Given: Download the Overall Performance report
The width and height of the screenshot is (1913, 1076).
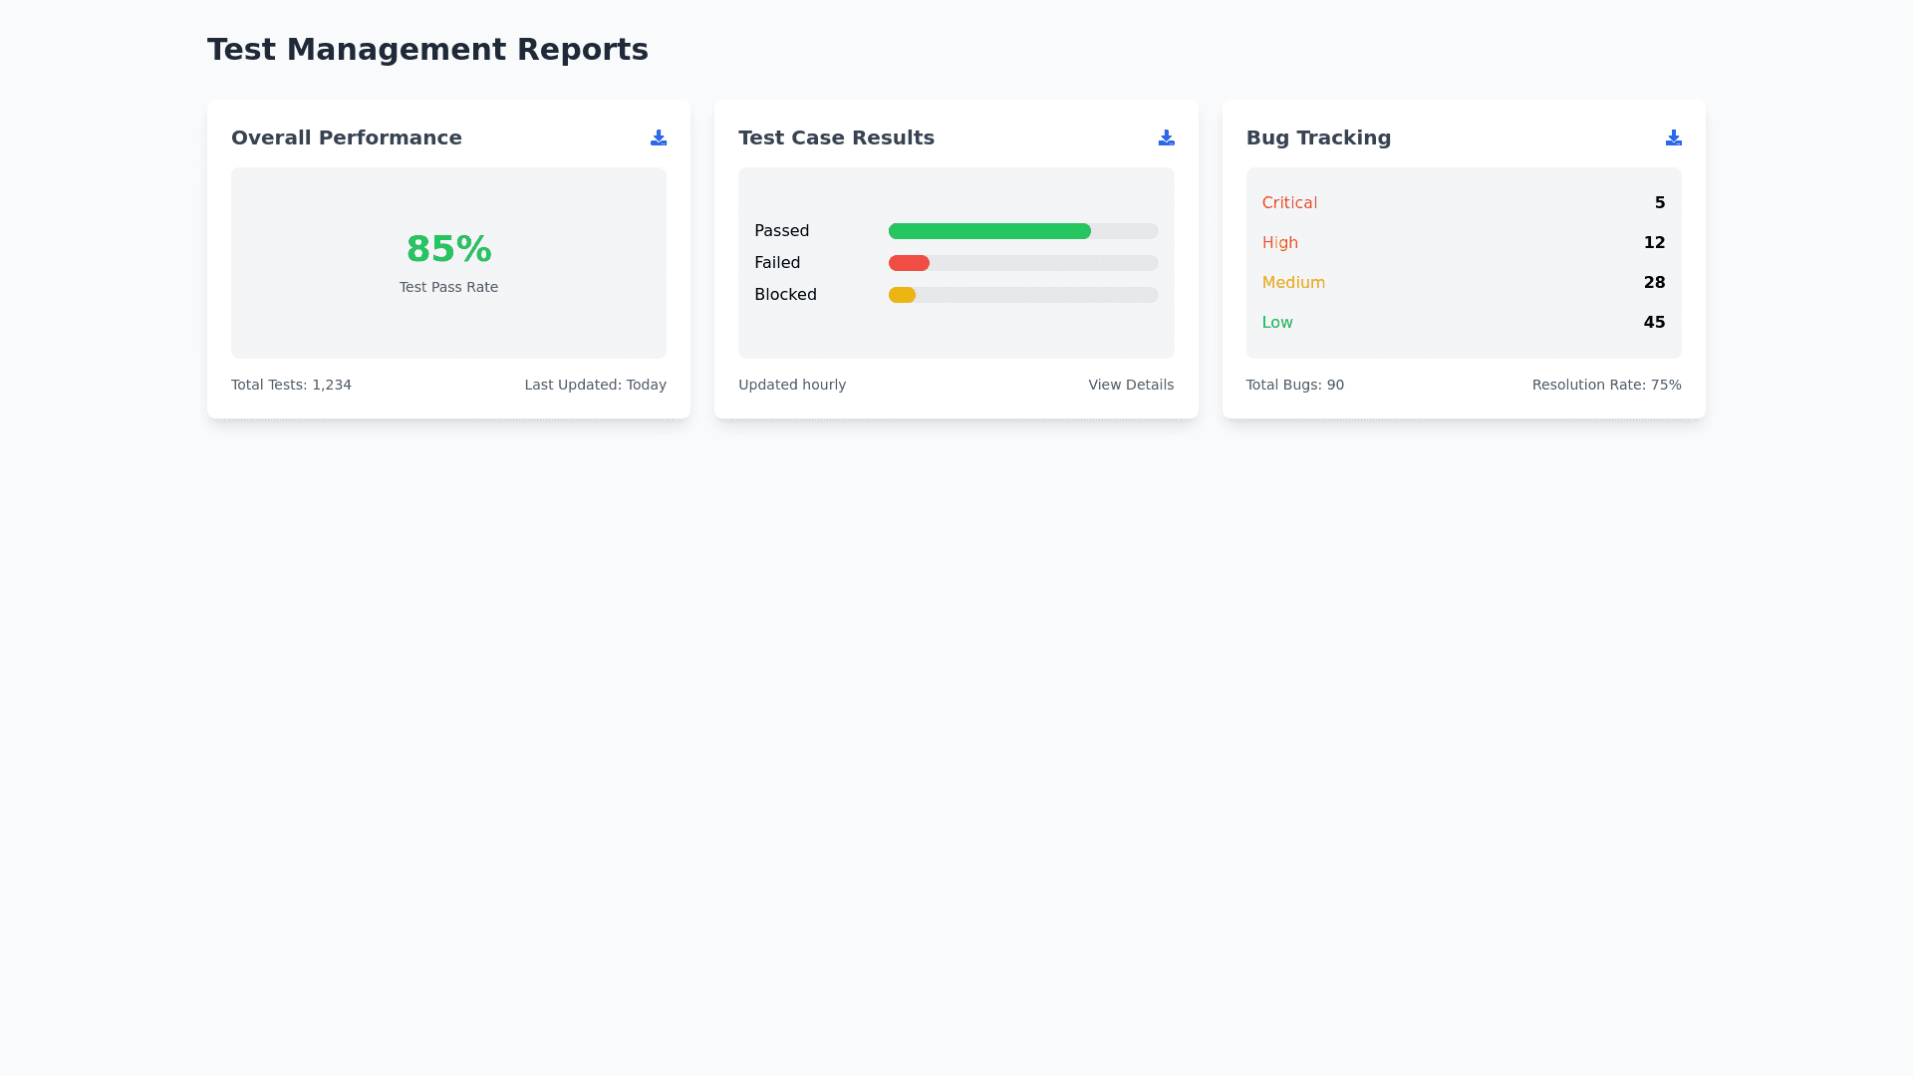Looking at the screenshot, I should point(659,137).
